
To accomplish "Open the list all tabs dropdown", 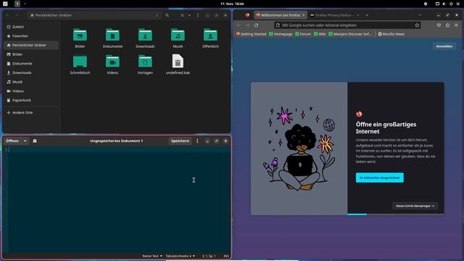I will tap(420, 15).
